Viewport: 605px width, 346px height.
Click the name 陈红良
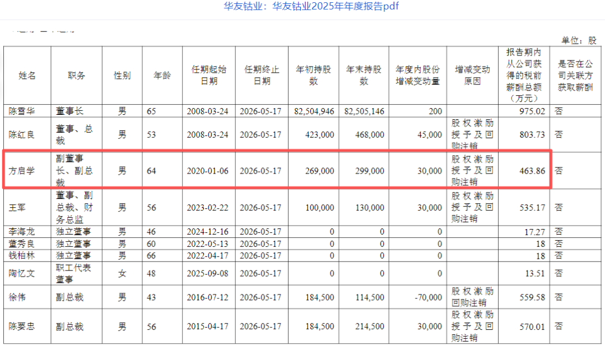[22, 134]
